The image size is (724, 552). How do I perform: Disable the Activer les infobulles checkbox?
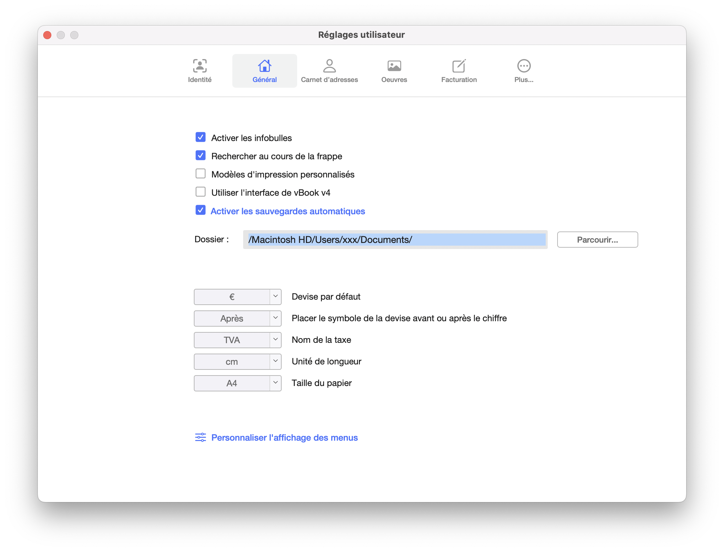click(201, 137)
